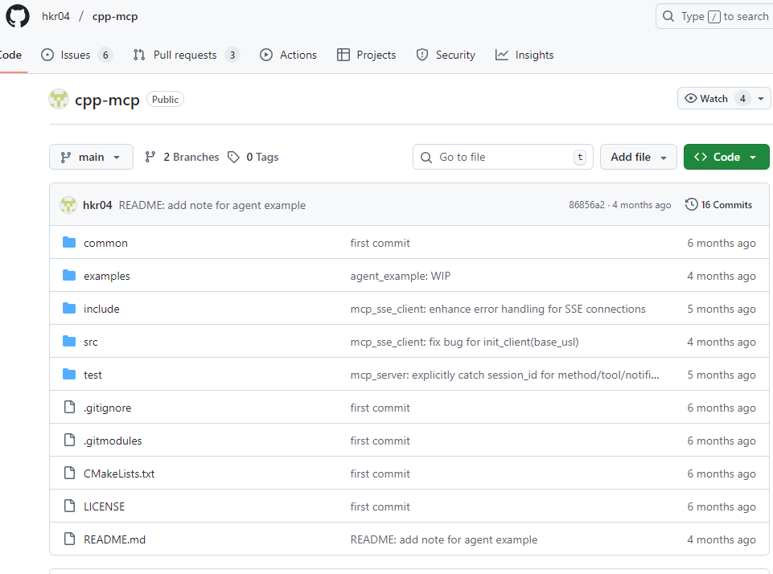Click the tag icon beside 0 Tags
The width and height of the screenshot is (773, 574).
[x=233, y=157]
